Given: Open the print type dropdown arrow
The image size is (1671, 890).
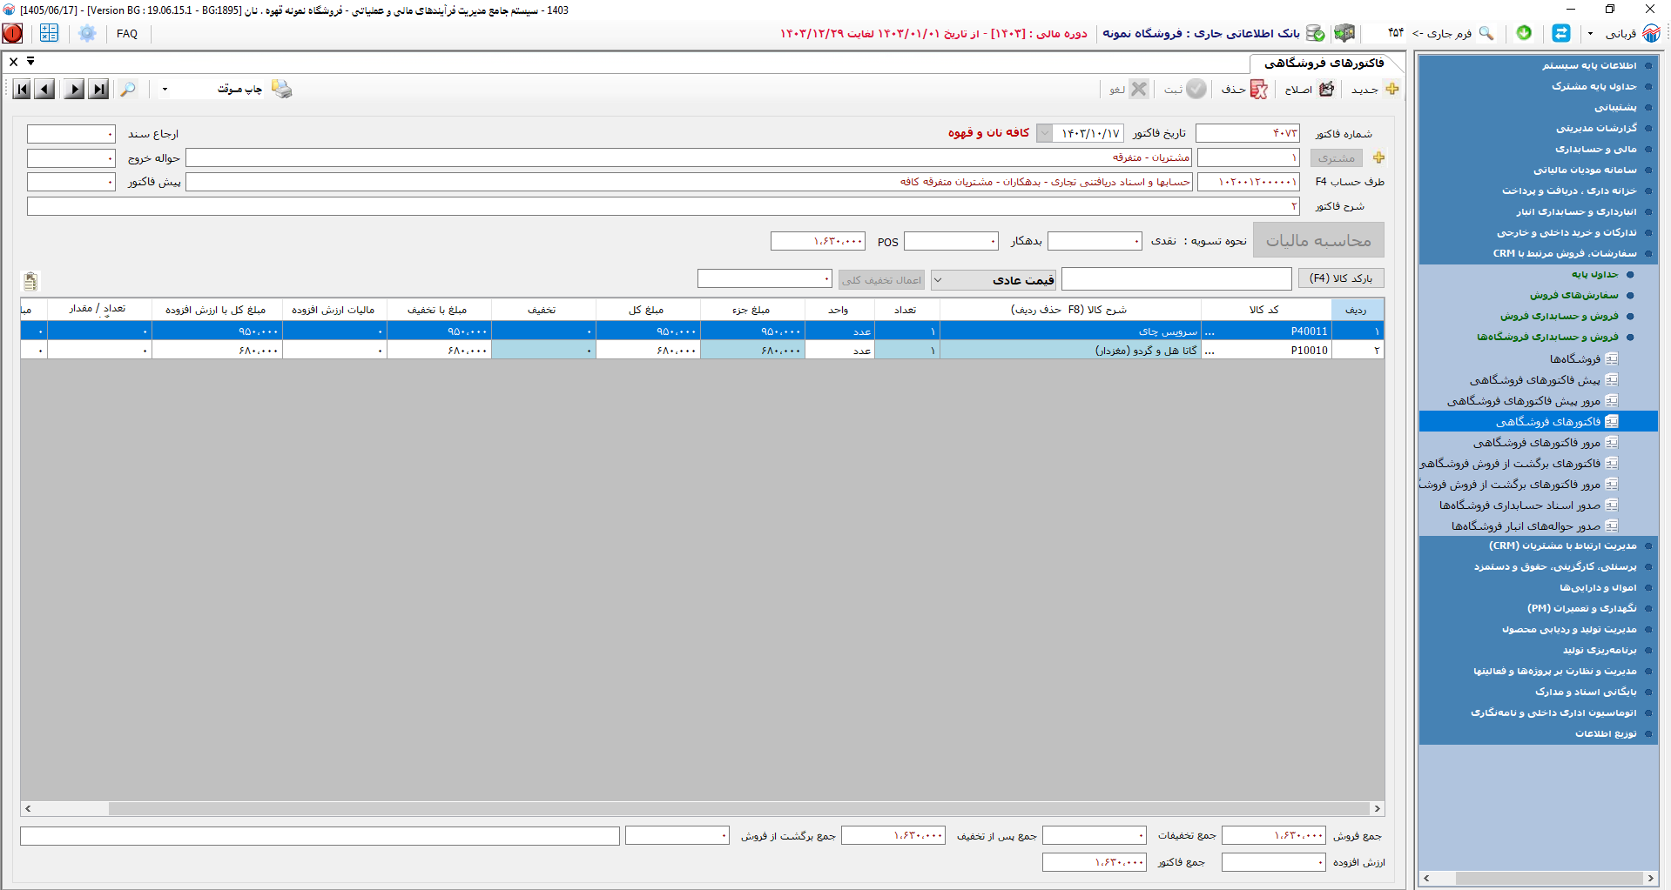Looking at the screenshot, I should [x=165, y=89].
